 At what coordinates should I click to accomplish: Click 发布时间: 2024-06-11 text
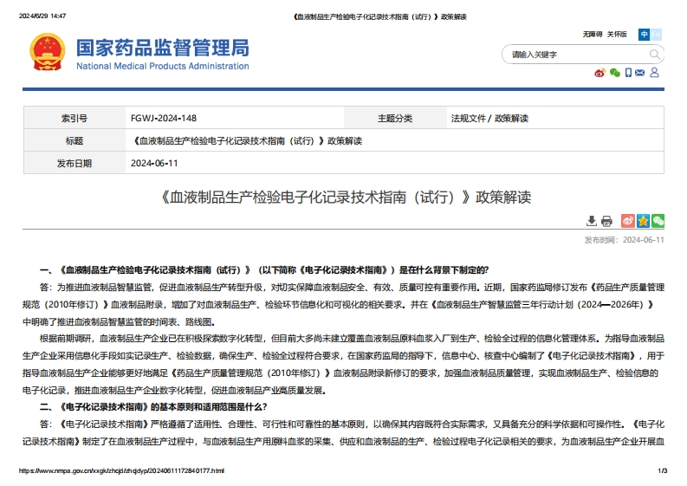[624, 240]
